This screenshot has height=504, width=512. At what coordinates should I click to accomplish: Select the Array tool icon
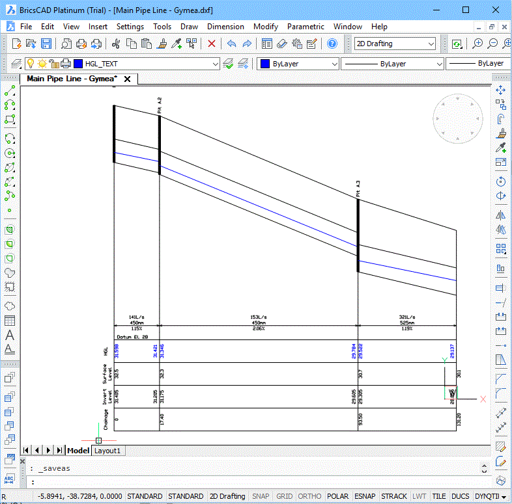point(500,248)
